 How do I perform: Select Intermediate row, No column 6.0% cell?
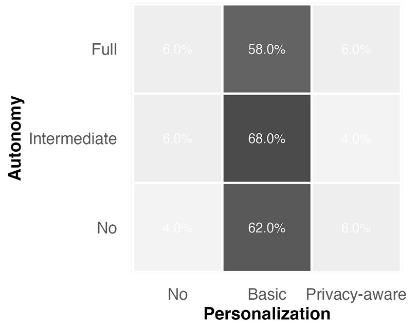[x=177, y=139]
